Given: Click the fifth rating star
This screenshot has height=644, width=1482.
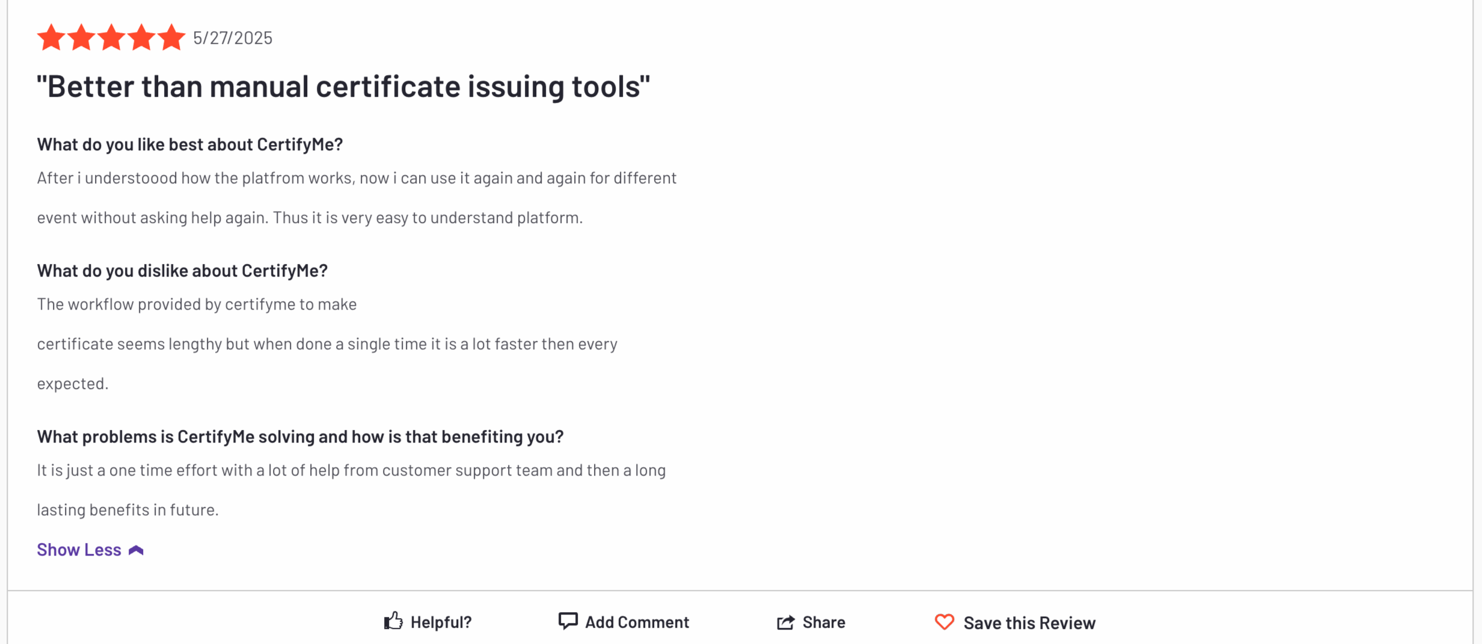Looking at the screenshot, I should [171, 37].
